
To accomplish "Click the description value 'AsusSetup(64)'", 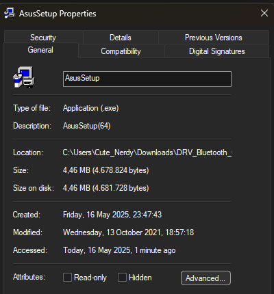I will [87, 126].
